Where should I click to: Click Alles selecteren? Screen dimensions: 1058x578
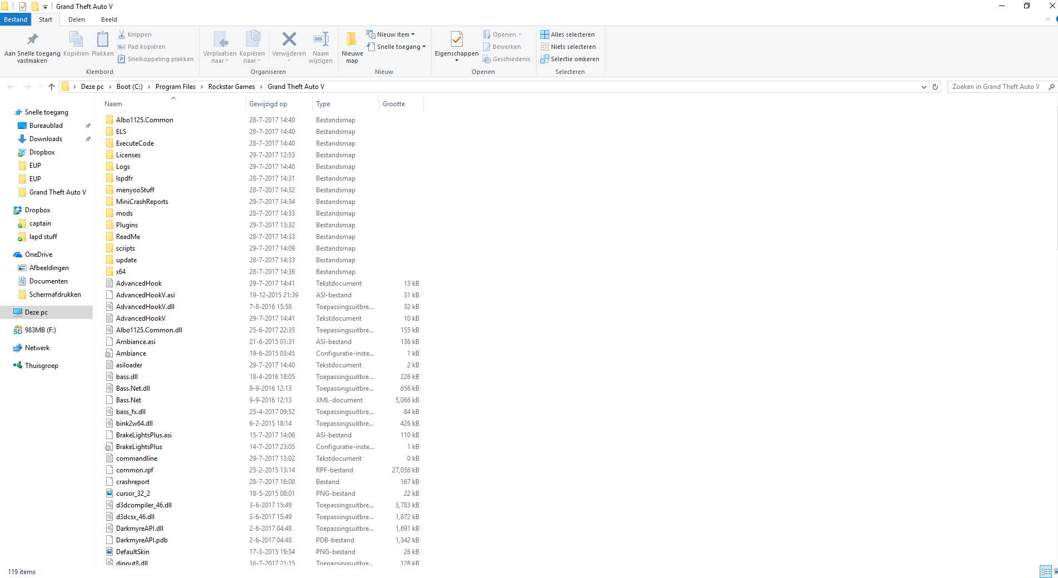(568, 34)
